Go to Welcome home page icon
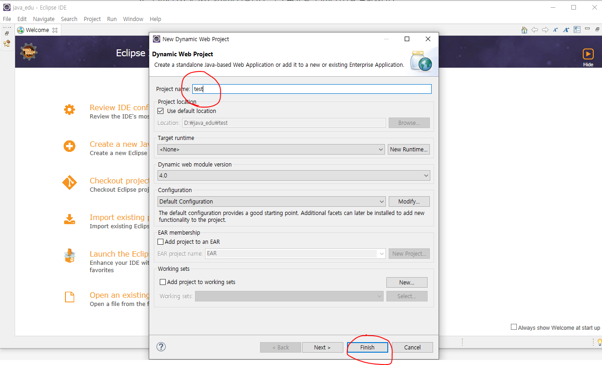602x365 pixels. 524,30
